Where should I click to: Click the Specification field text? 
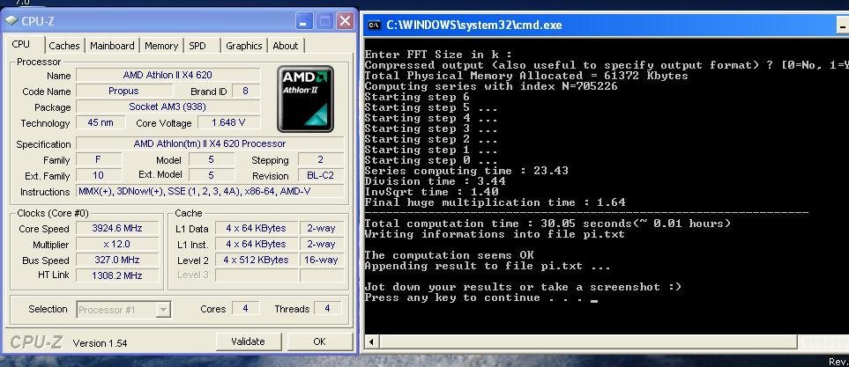pos(210,143)
